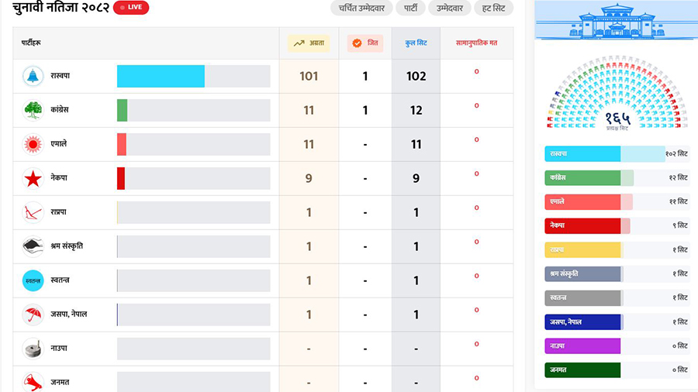Image resolution: width=698 pixels, height=392 pixels.
Task: Click the स्वतन्त्र blue circle icon
Action: tap(33, 280)
